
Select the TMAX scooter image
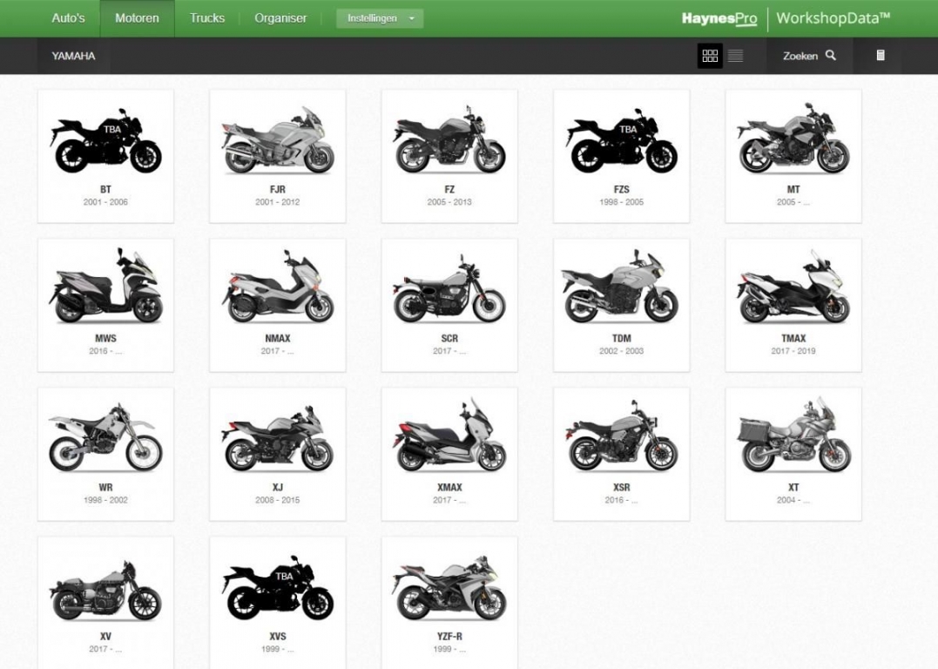click(793, 287)
